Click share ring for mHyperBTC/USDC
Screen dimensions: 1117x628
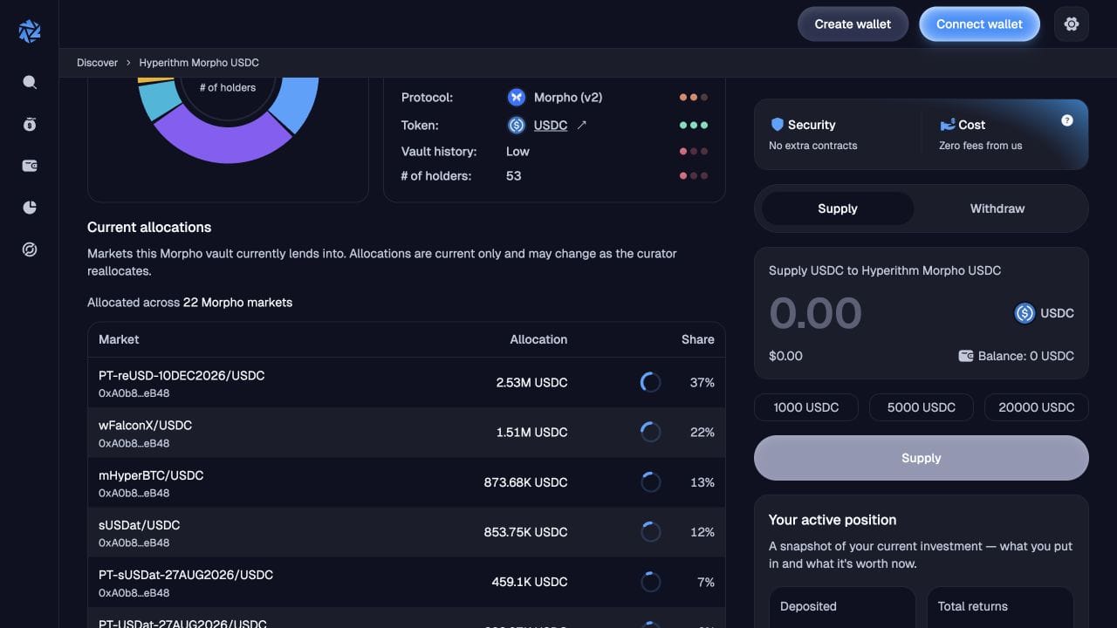pyautogui.click(x=650, y=482)
